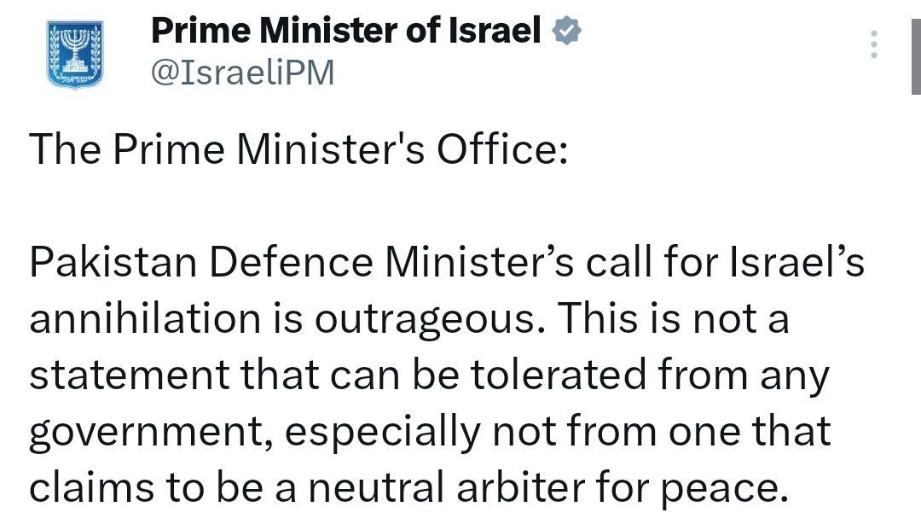Click the phrase "This is not a"
921x530 pixels.
(x=674, y=320)
